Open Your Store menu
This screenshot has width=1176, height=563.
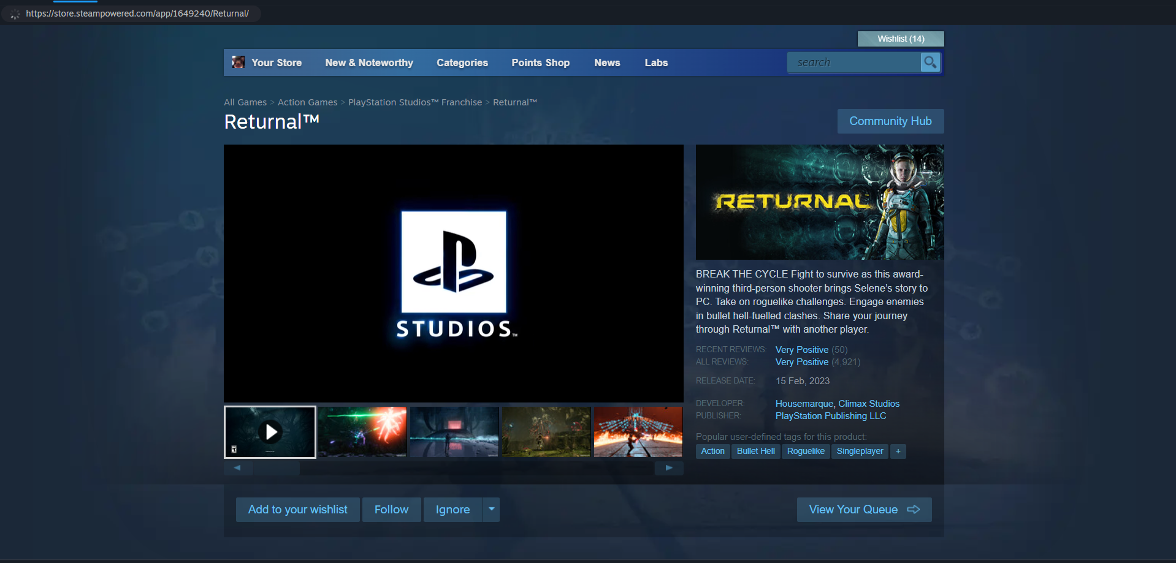[x=277, y=62]
